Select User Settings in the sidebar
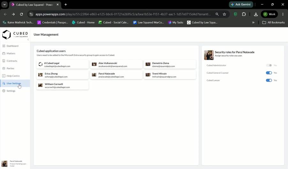Image resolution: width=288 pixels, height=169 pixels. (x=15, y=83)
